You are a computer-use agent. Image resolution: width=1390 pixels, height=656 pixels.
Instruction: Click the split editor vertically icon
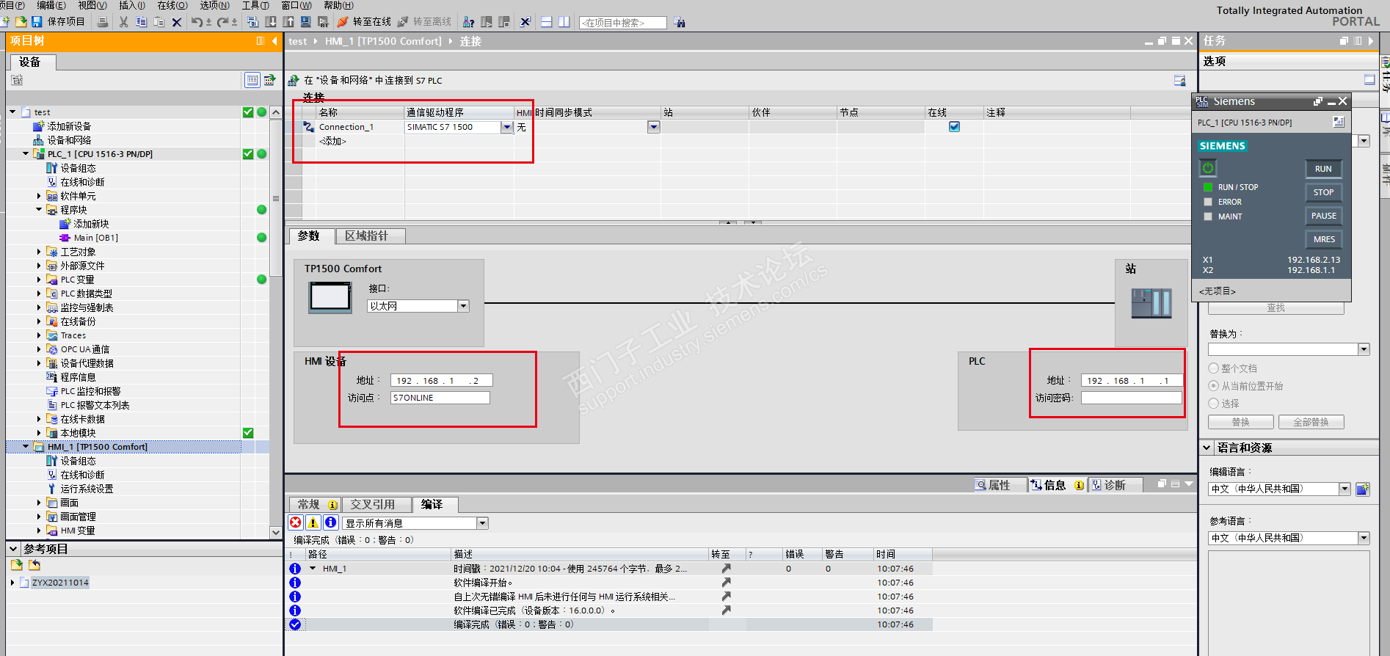pyautogui.click(x=564, y=22)
